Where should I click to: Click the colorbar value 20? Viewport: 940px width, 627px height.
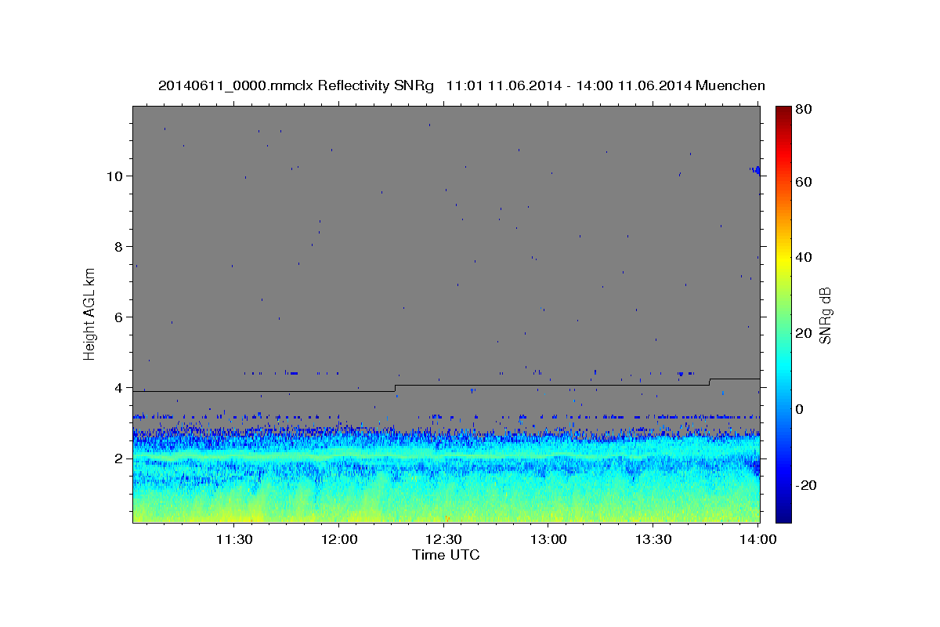coord(803,333)
